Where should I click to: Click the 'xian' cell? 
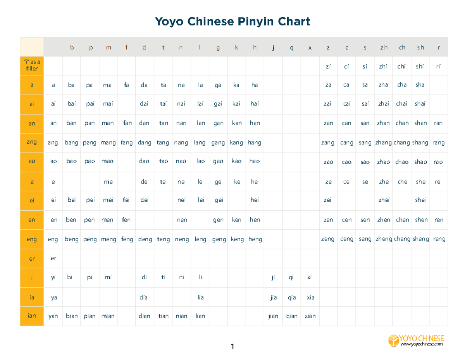point(310,316)
